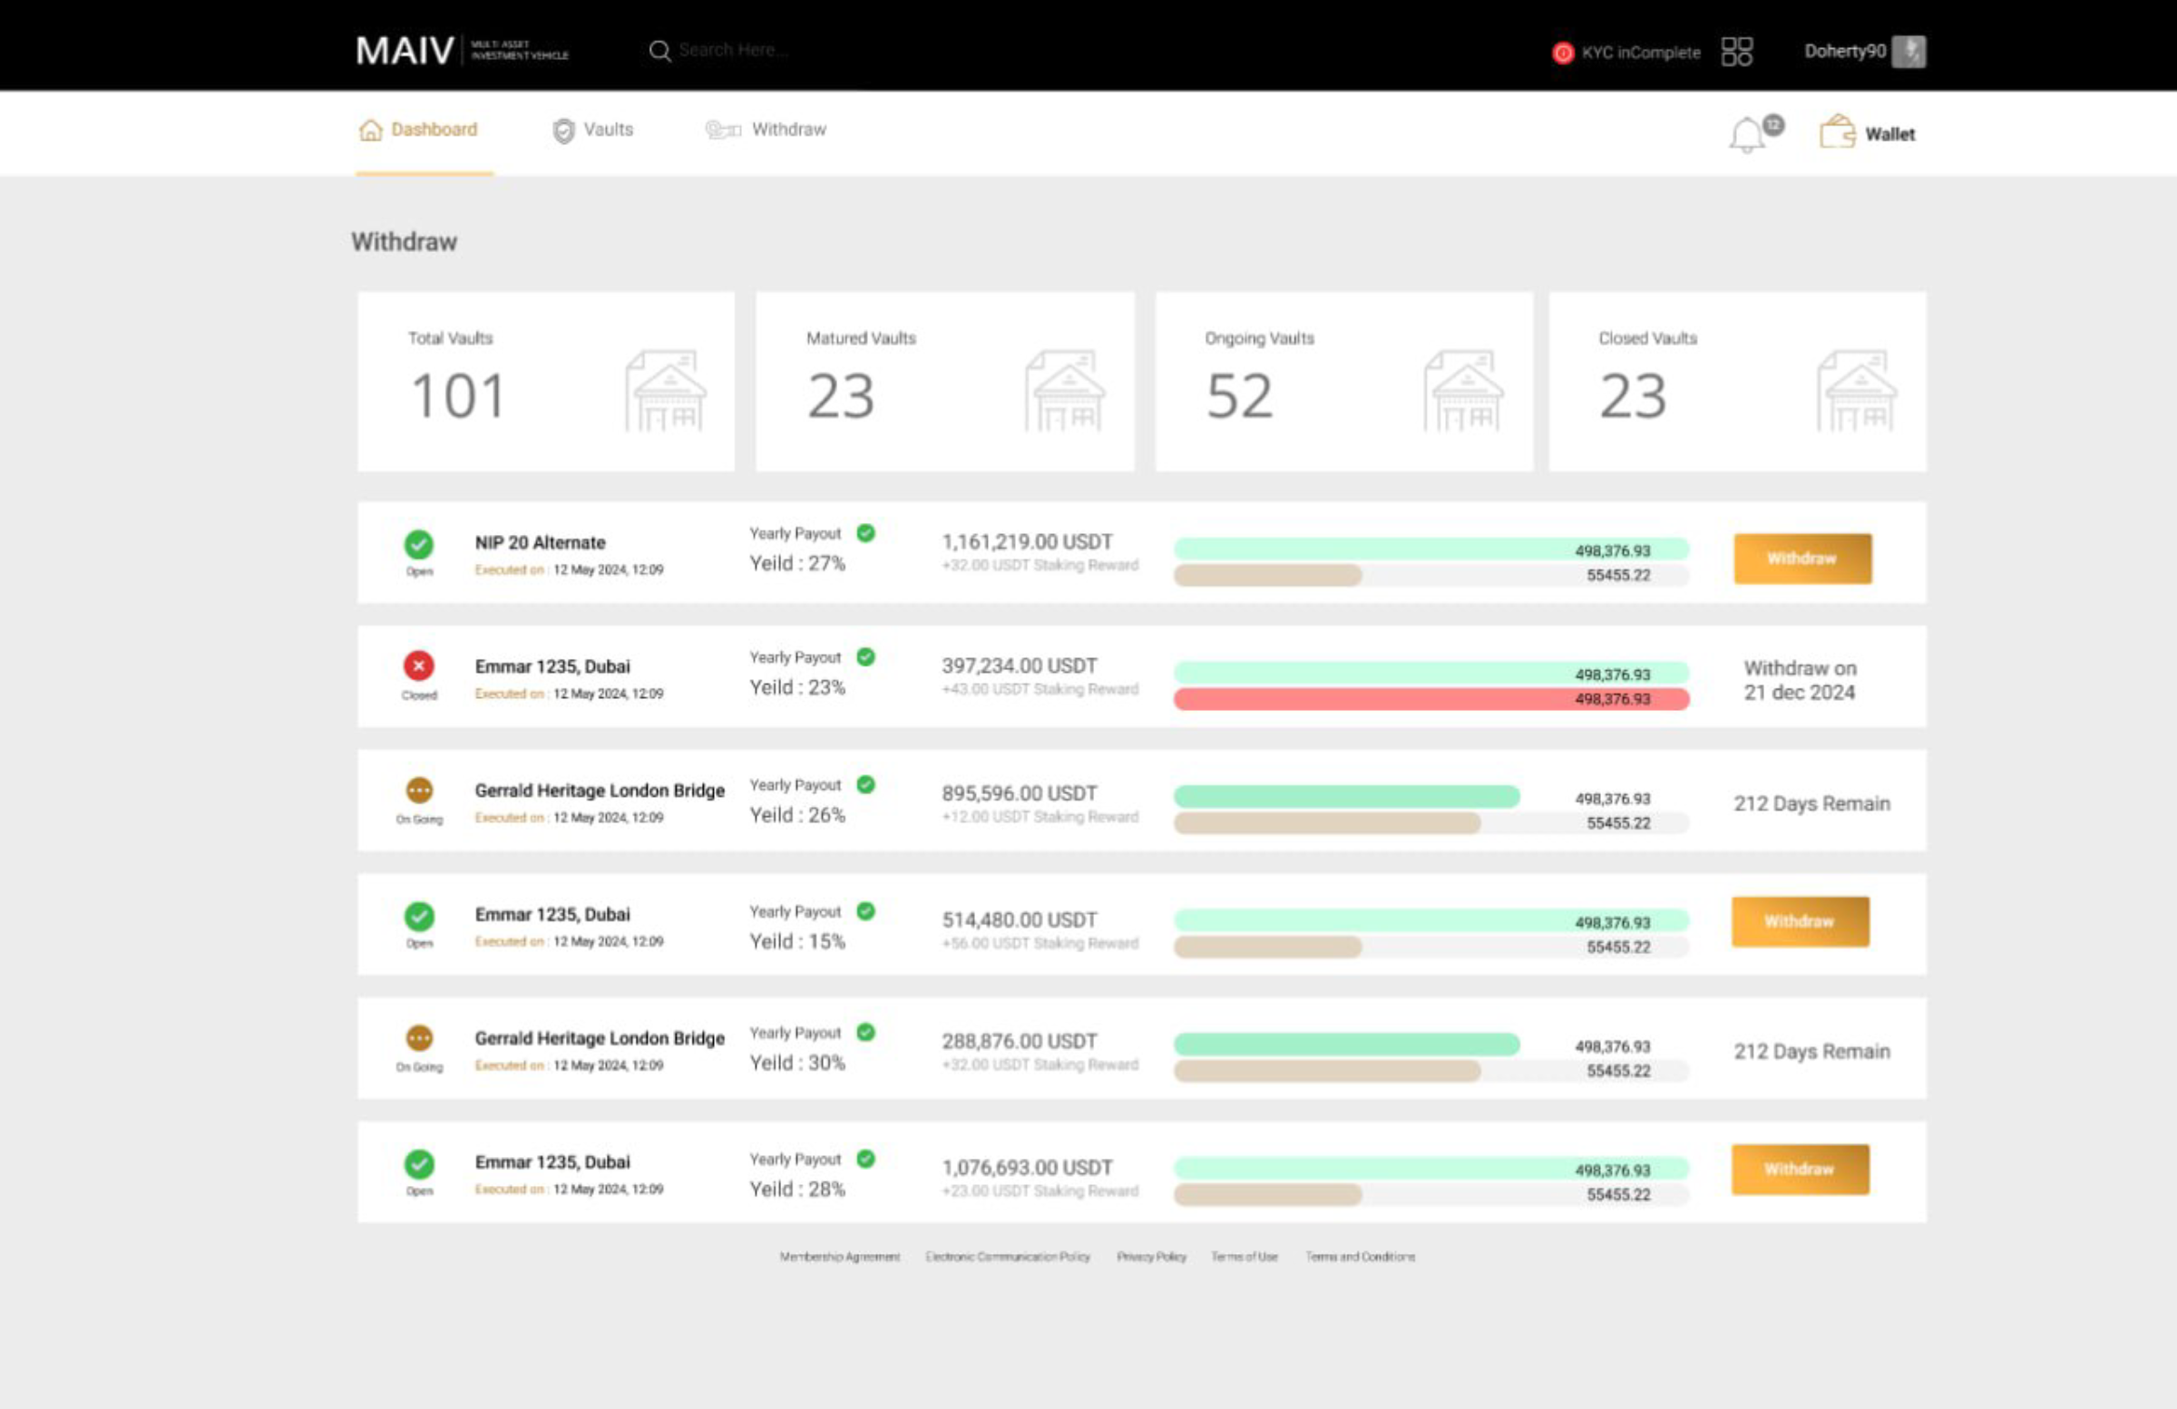Click the Open status icon for NIP 20 Alternate
Viewport: 2177px width, 1409px height.
(419, 545)
